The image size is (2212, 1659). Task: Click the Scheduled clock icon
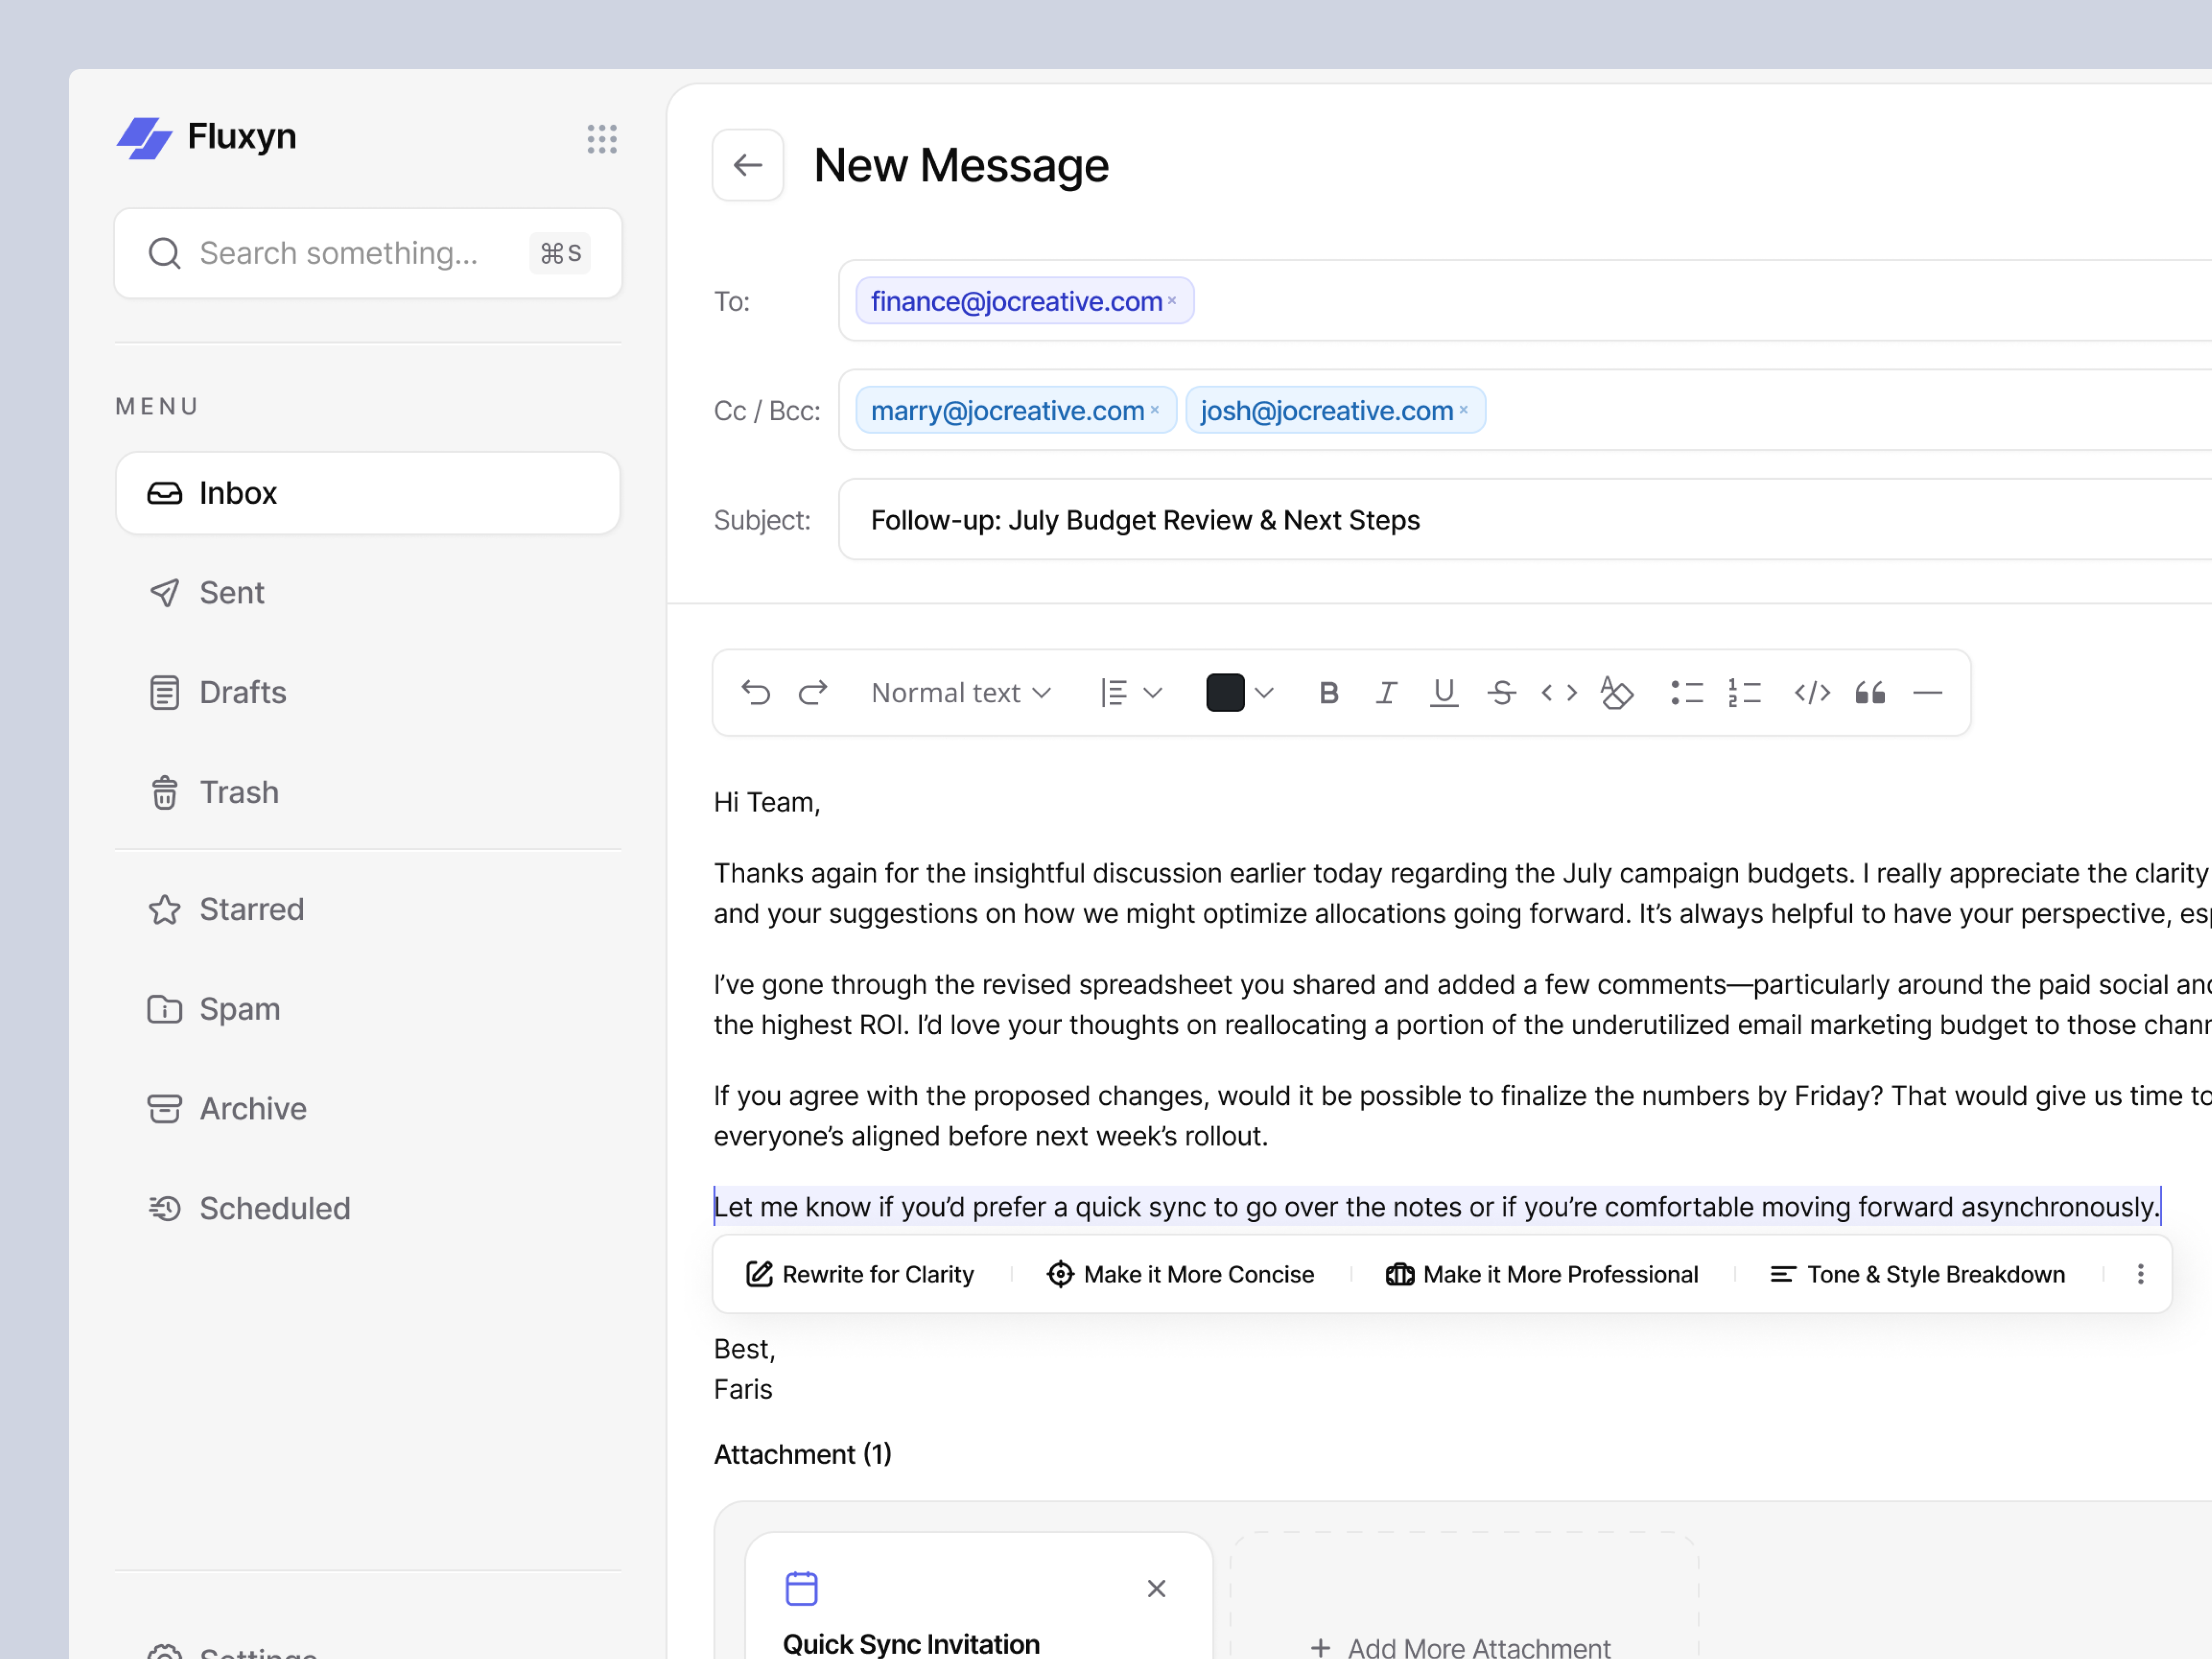165,1209
